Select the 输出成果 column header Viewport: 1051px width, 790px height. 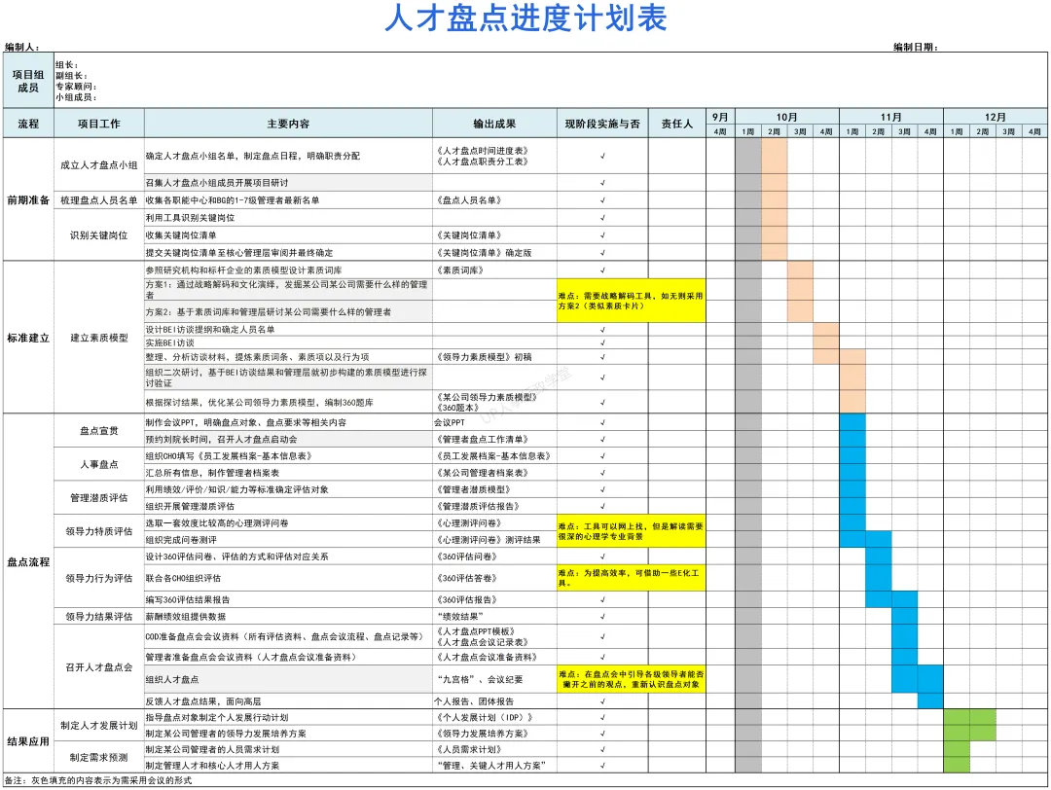(494, 124)
